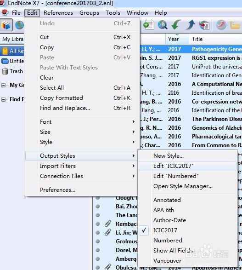This screenshot has width=242, height=270.
Task: Select the Numbered output style
Action: tap(187, 241)
